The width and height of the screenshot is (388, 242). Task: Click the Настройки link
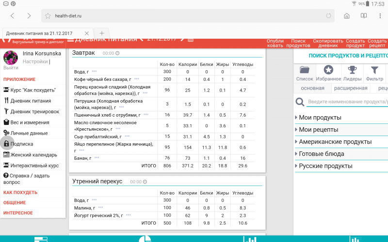tap(35, 61)
